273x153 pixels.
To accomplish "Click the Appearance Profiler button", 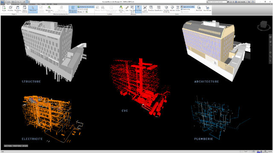I will click(188, 7).
